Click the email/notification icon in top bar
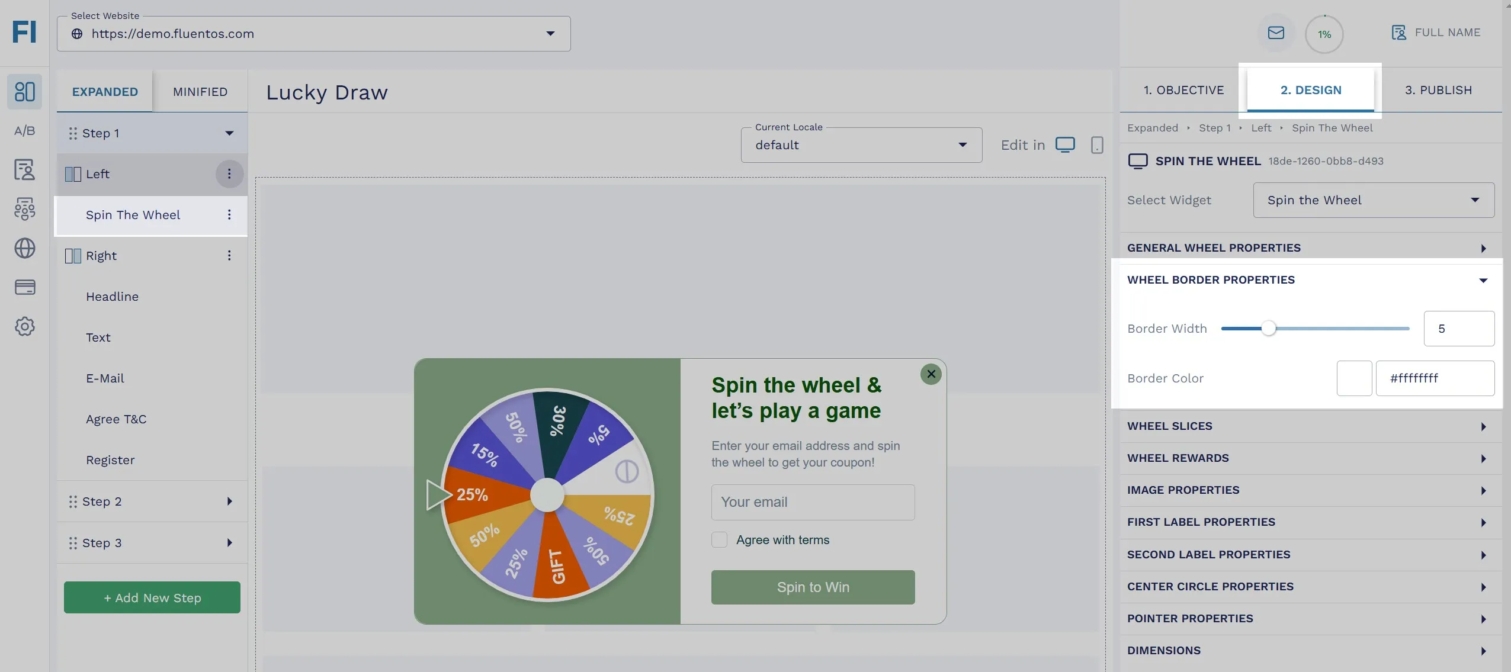This screenshot has width=1511, height=672. [1275, 33]
